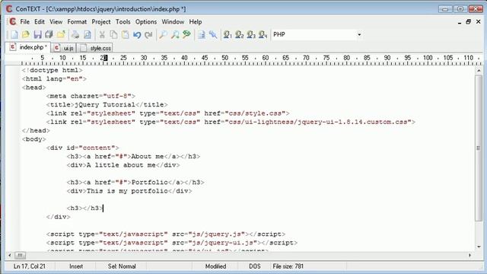Close the inner document with X

click(479, 22)
